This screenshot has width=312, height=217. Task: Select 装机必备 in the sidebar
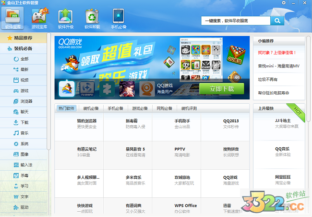[x=24, y=48]
